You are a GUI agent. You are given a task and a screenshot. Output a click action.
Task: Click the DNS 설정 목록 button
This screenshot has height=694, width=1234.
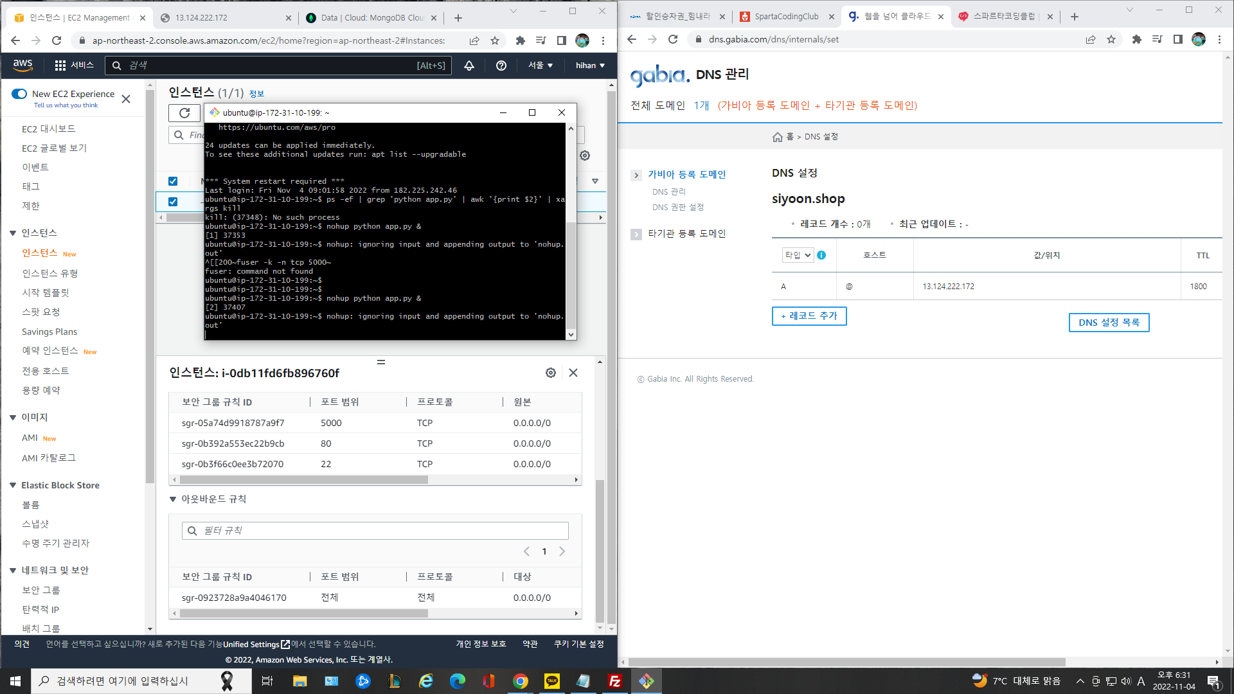1109,323
